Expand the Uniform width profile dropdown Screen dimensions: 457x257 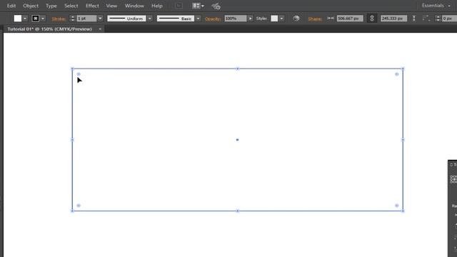pos(150,19)
